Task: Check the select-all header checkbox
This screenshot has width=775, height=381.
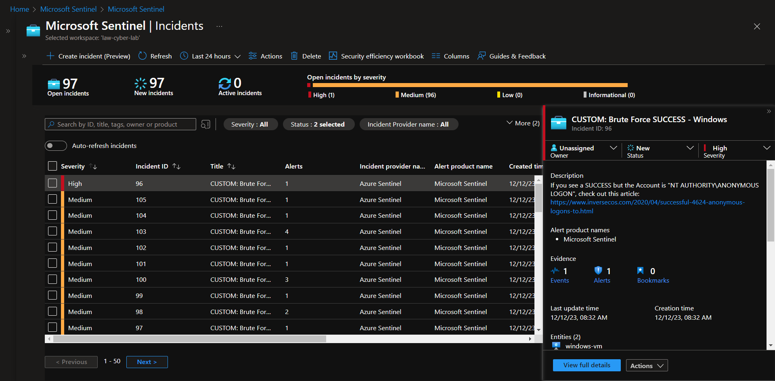Action: pyautogui.click(x=52, y=166)
